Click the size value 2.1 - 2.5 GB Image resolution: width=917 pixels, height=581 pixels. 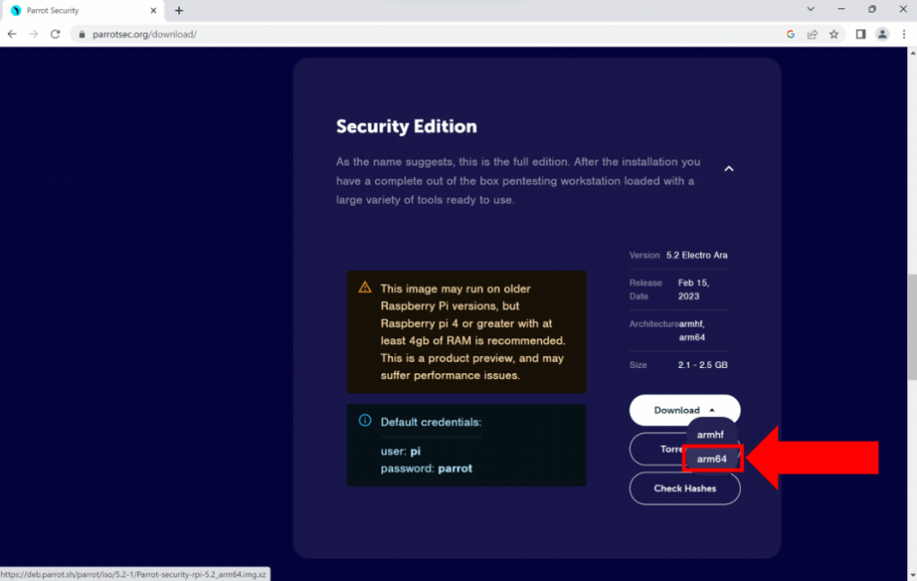pos(702,364)
